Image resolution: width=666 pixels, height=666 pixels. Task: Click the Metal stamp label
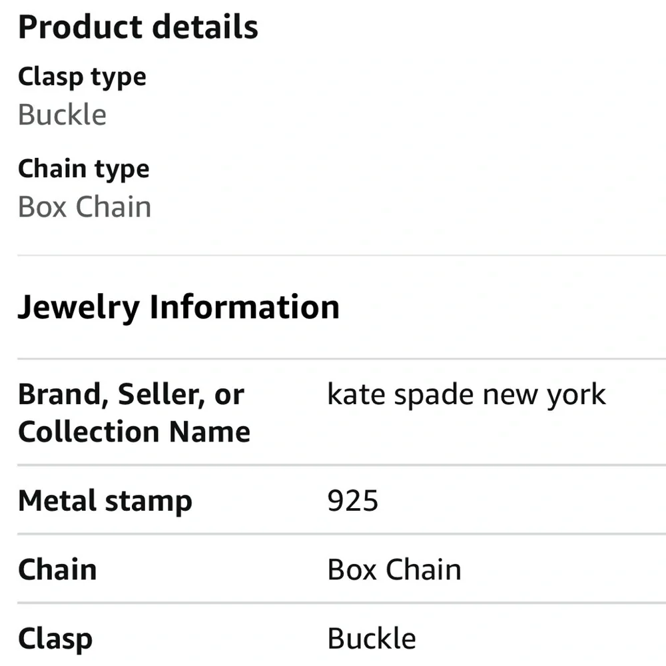coord(105,501)
